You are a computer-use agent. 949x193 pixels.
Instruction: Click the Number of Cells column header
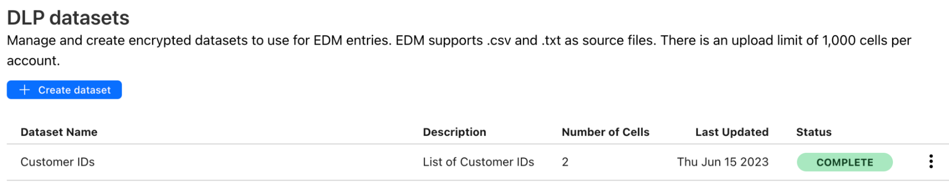click(605, 132)
